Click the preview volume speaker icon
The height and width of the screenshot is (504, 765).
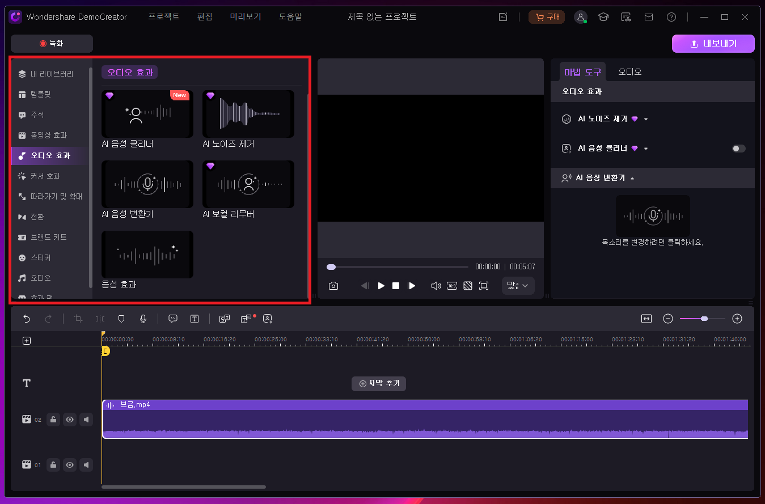click(436, 286)
